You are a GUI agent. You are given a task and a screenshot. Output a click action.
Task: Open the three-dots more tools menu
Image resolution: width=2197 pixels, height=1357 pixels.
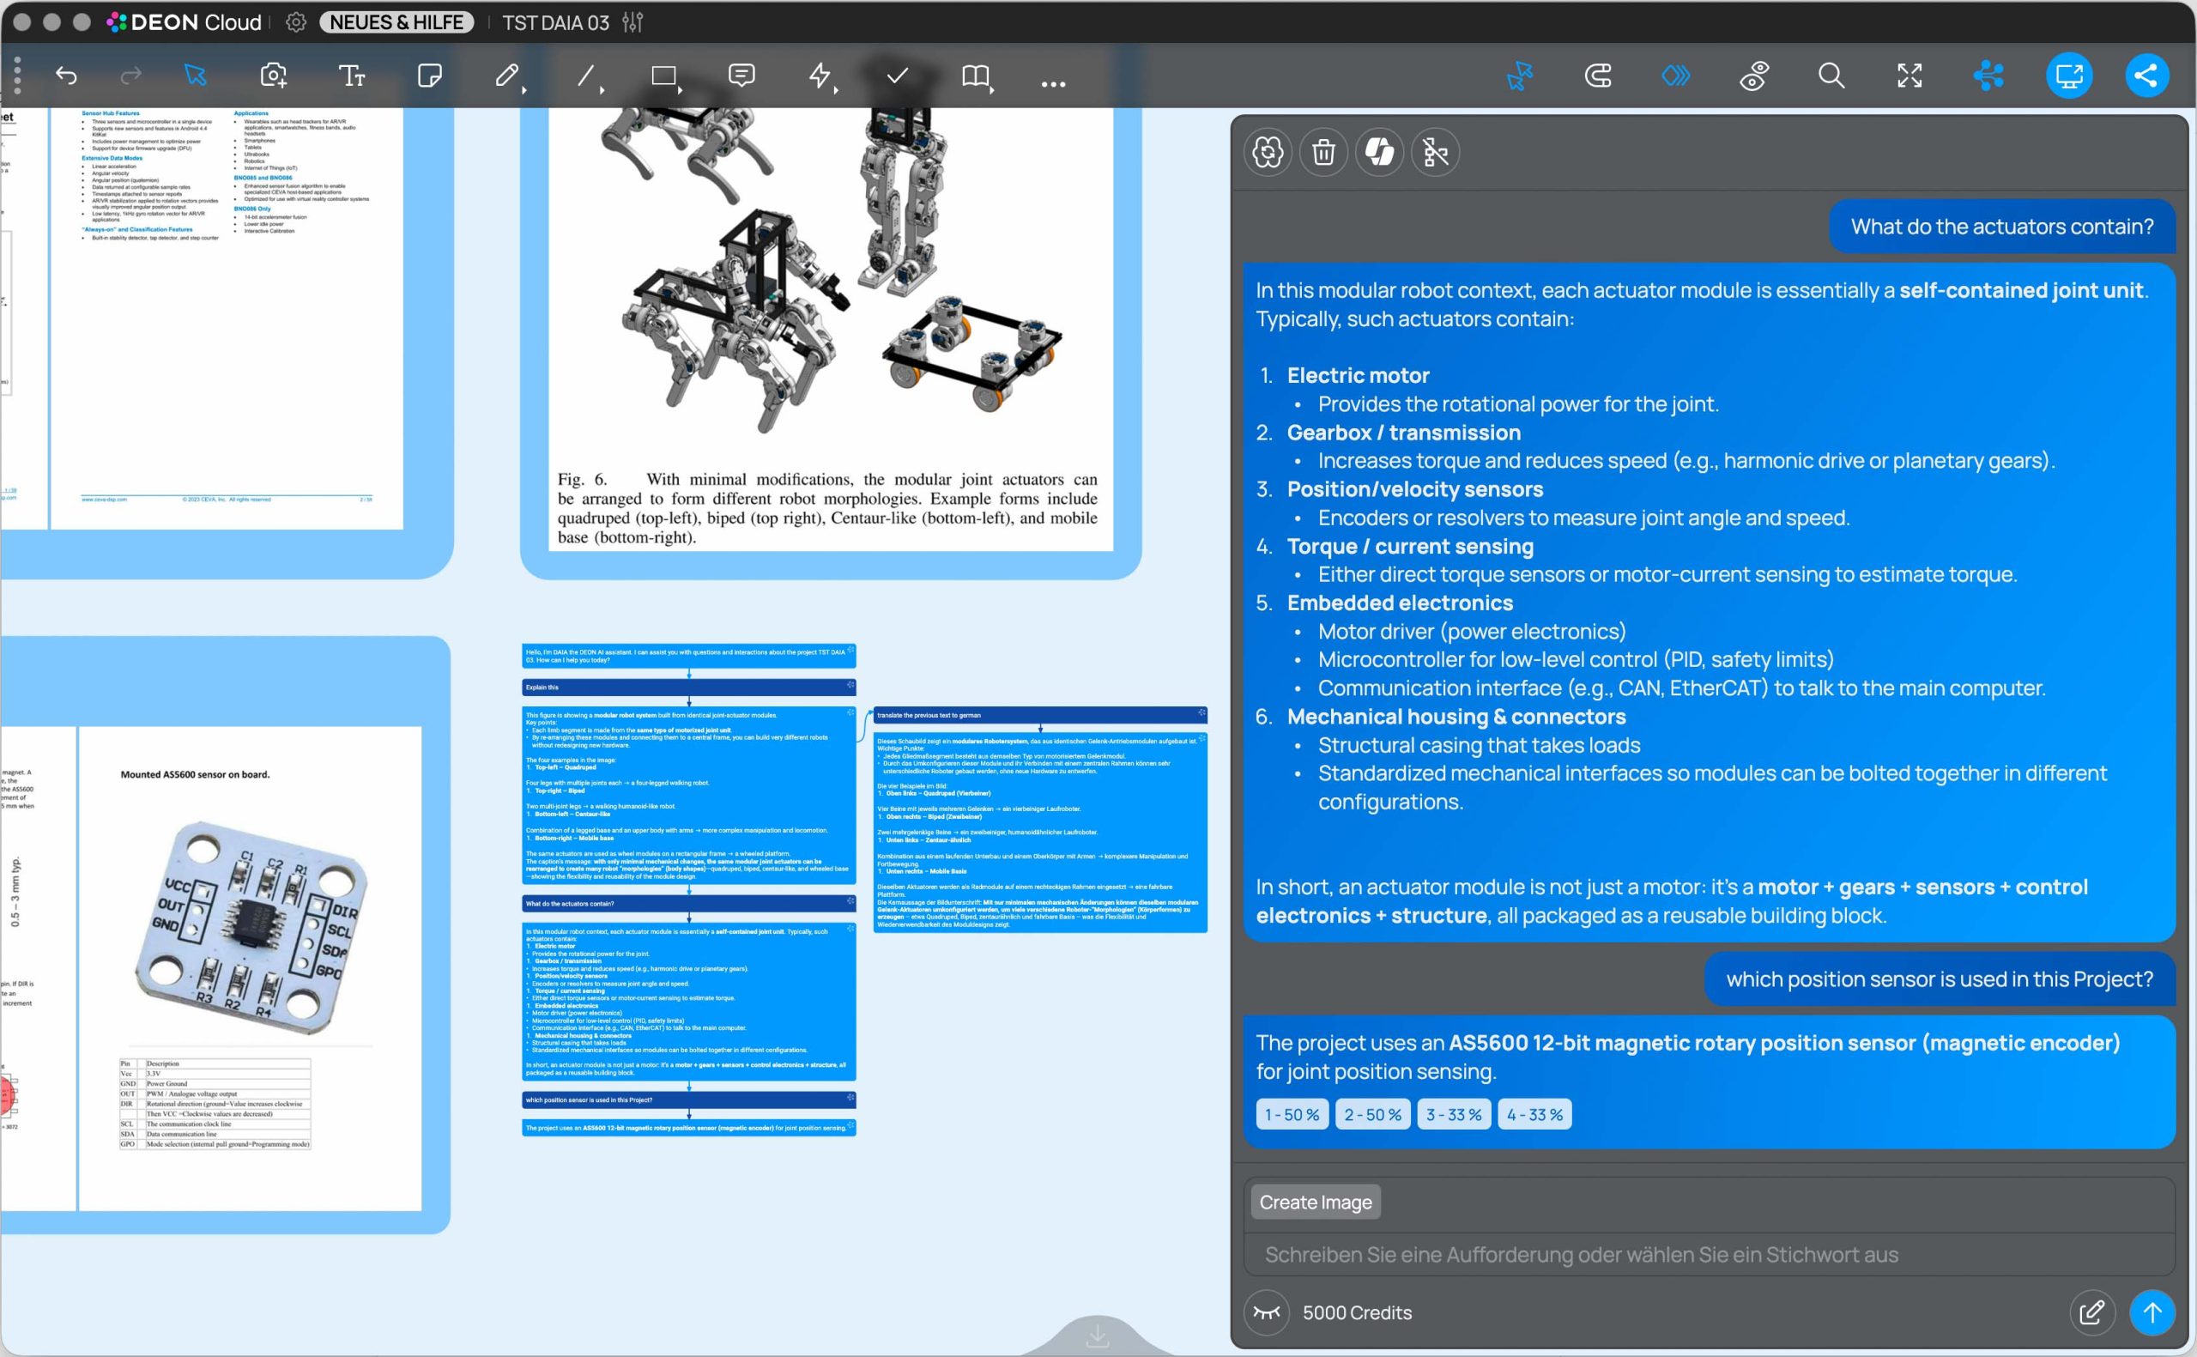[x=1052, y=84]
